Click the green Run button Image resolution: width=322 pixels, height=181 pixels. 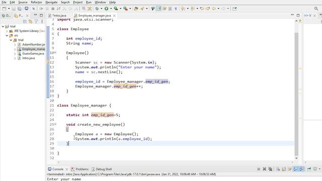coord(106,9)
